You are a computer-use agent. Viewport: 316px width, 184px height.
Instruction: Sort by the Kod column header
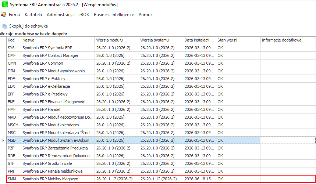point(14,40)
